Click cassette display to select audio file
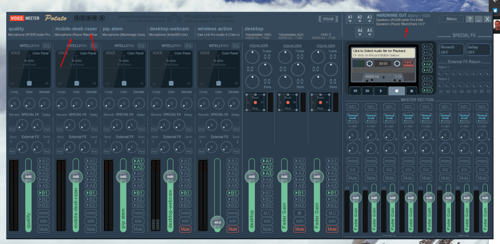 tap(383, 53)
